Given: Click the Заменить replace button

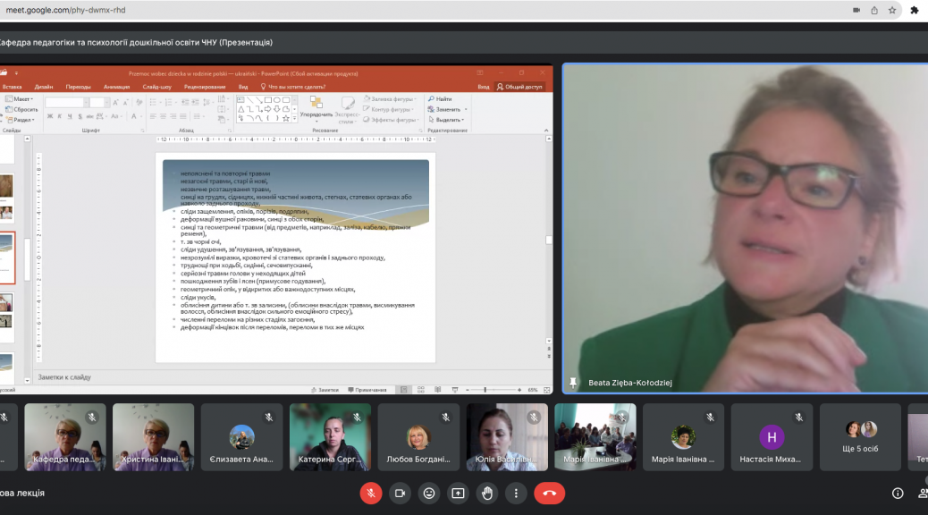Looking at the screenshot, I should (447, 109).
